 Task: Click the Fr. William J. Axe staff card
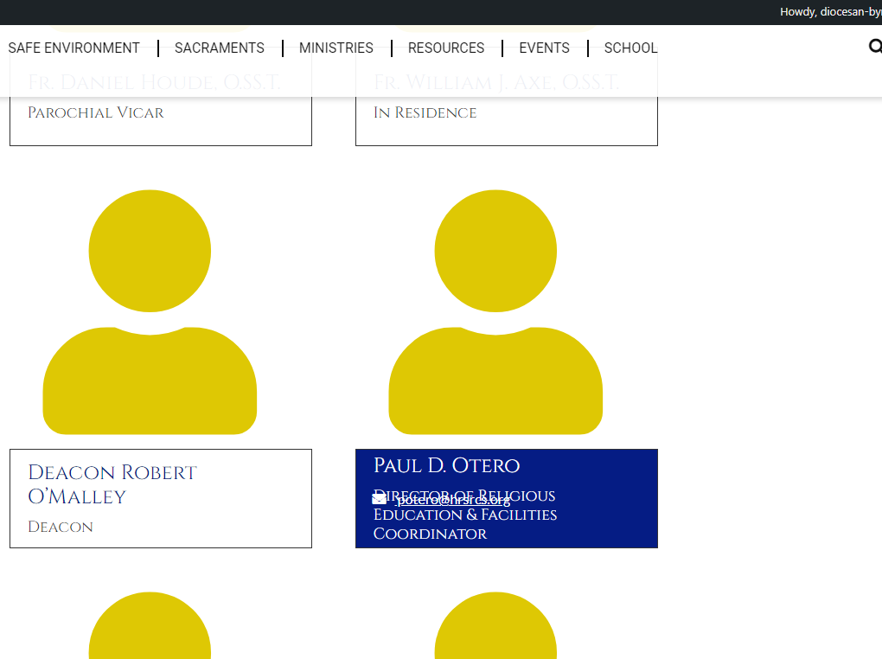[x=506, y=125]
